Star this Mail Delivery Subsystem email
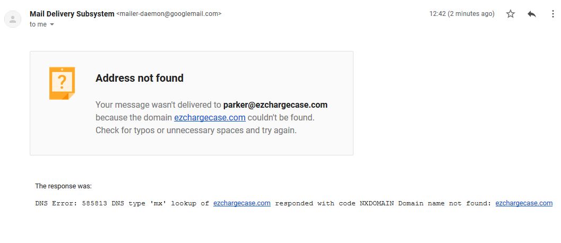This screenshot has width=561, height=243. click(511, 14)
